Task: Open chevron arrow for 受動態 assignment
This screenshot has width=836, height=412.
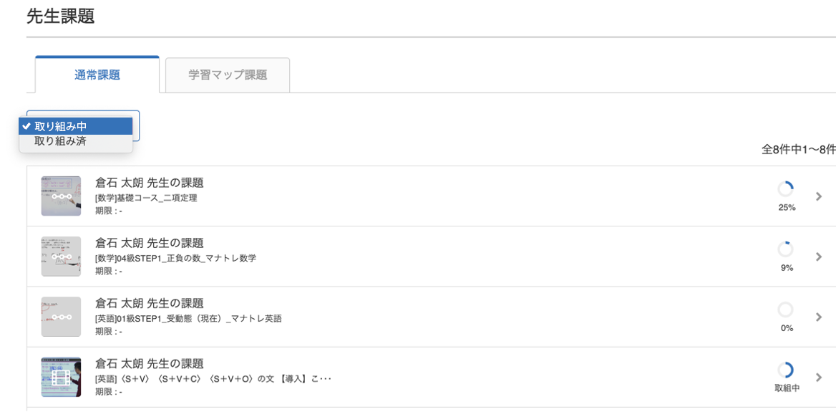Action: tap(820, 317)
